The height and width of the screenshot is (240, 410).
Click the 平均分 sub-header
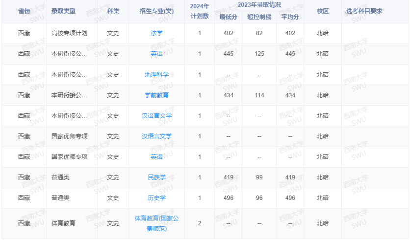290,17
